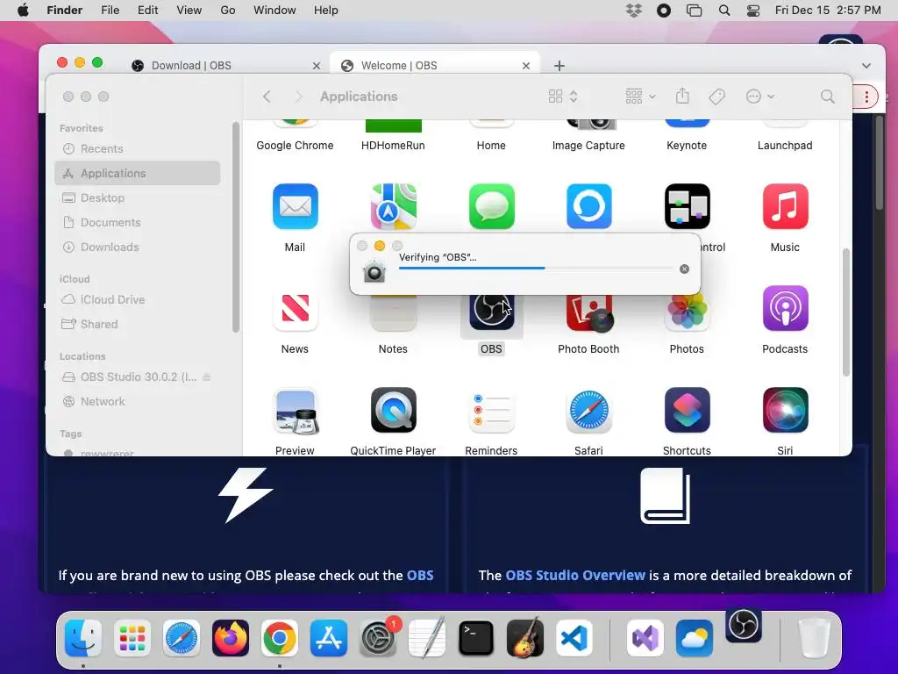Open Launchpad from the Dock

coord(132,638)
